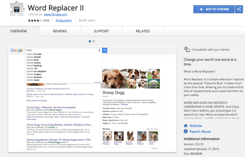Select the 'homies barking' suggestion
The height and width of the screenshot is (157, 245).
point(34,66)
